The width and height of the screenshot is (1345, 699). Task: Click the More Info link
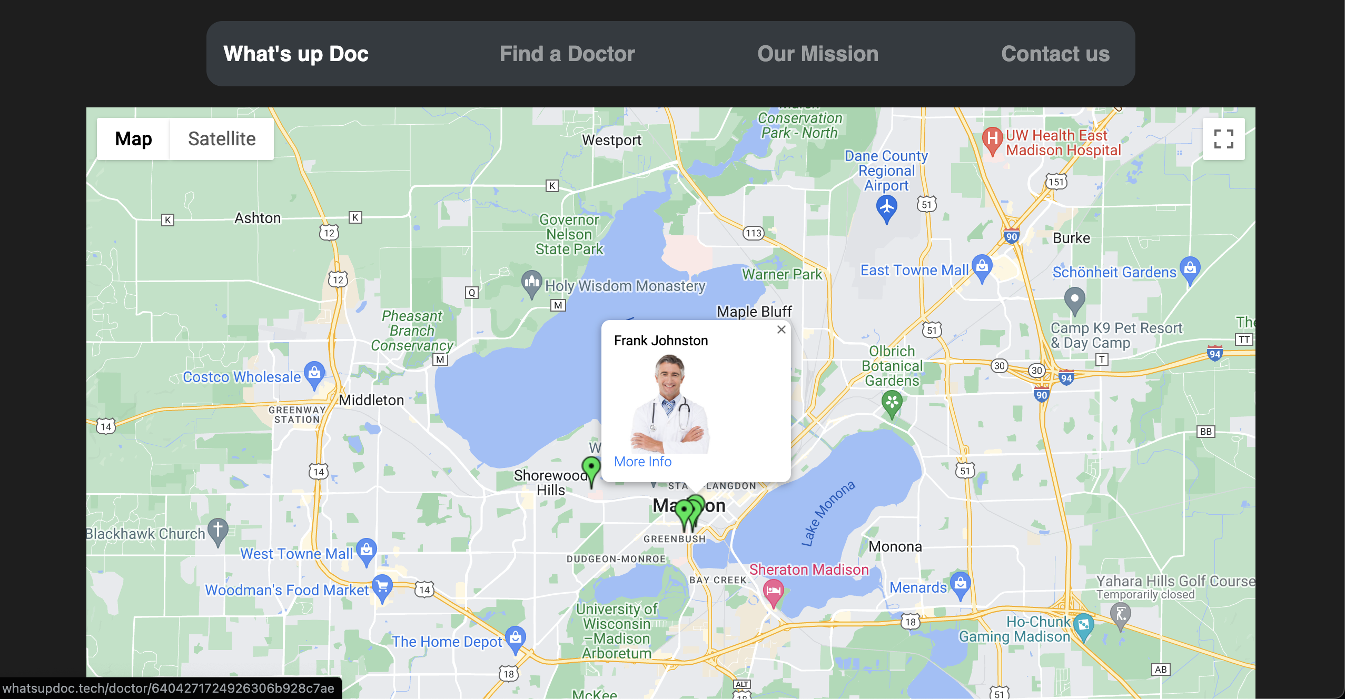642,462
